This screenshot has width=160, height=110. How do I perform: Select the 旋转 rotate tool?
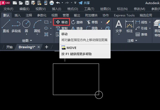coord(77,22)
